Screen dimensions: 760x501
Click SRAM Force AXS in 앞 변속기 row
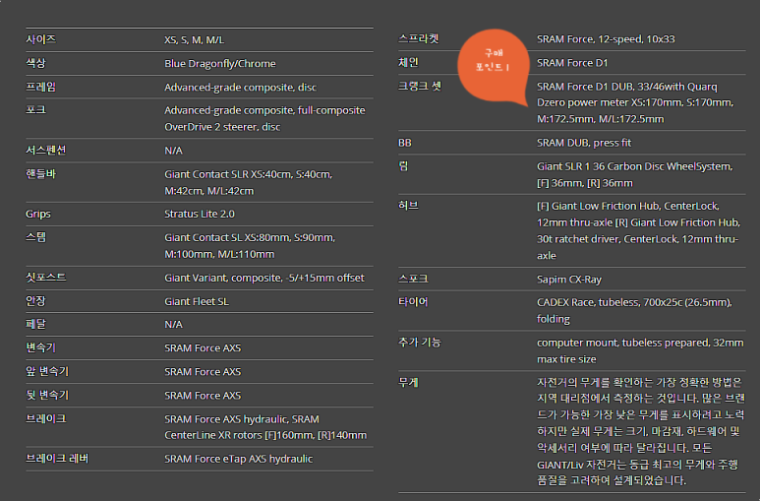(x=203, y=372)
